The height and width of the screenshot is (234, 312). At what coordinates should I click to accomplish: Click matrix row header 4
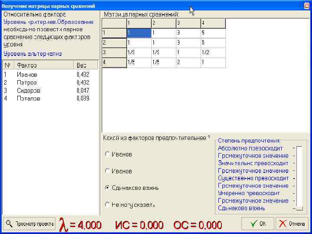(114, 63)
